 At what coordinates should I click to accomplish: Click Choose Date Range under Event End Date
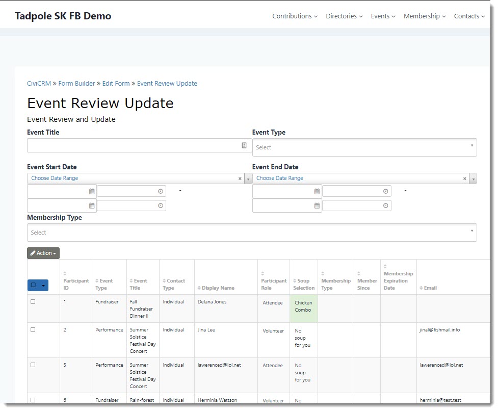(x=280, y=178)
